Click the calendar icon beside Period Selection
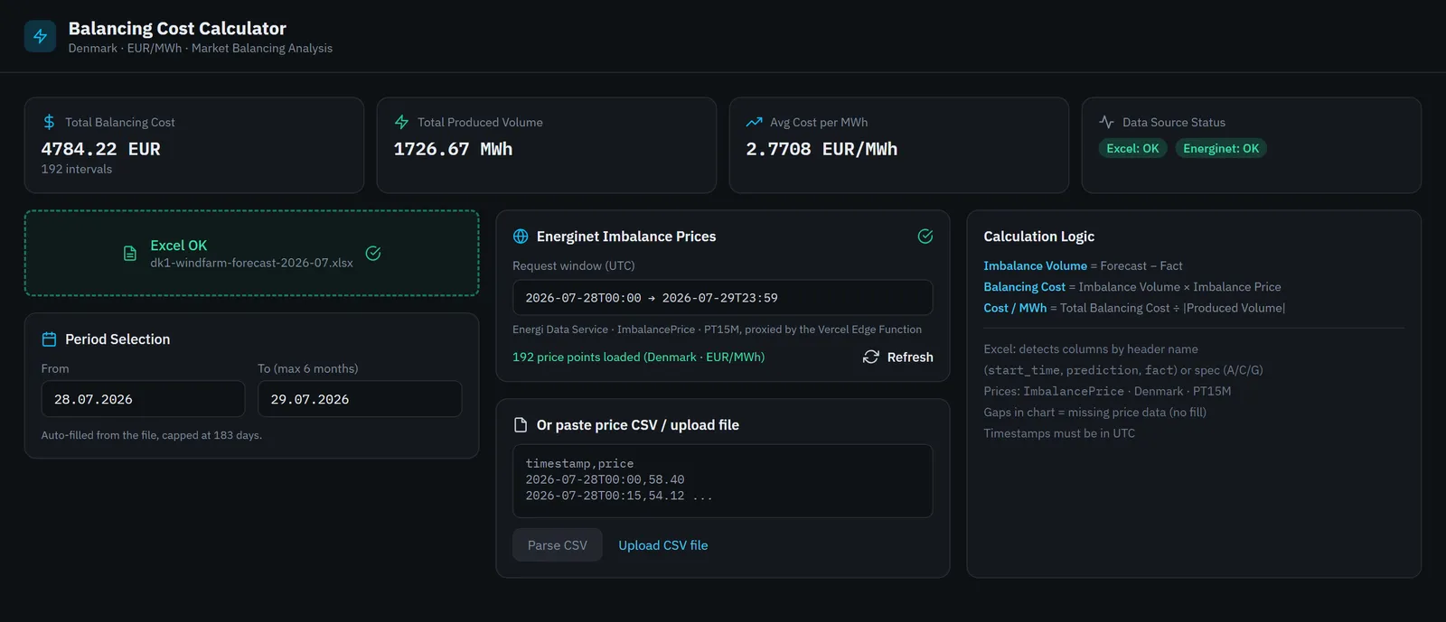 [x=49, y=339]
